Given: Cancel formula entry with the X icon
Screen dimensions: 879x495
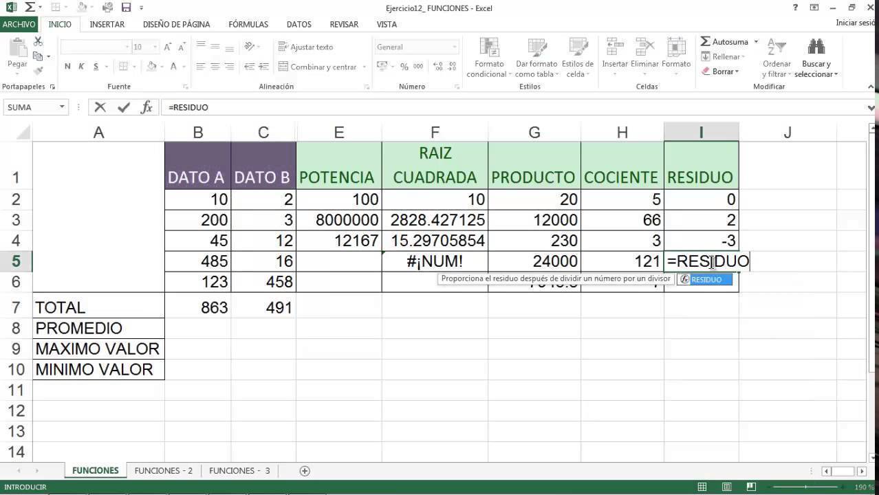Looking at the screenshot, I should 100,107.
